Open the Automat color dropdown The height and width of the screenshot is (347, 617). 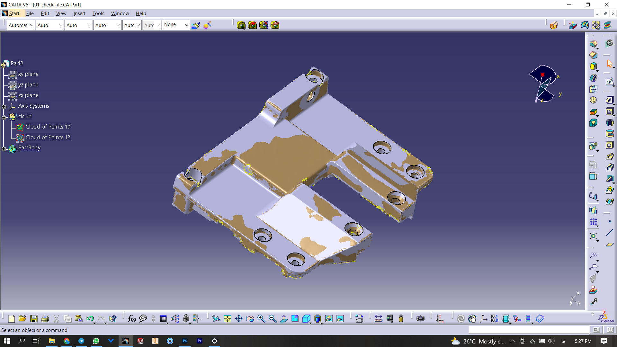click(21, 25)
